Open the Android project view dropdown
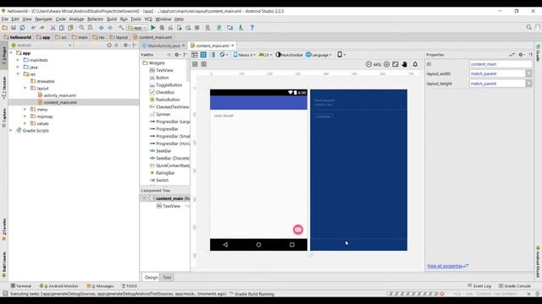The width and height of the screenshot is (542, 304). tap(41, 45)
